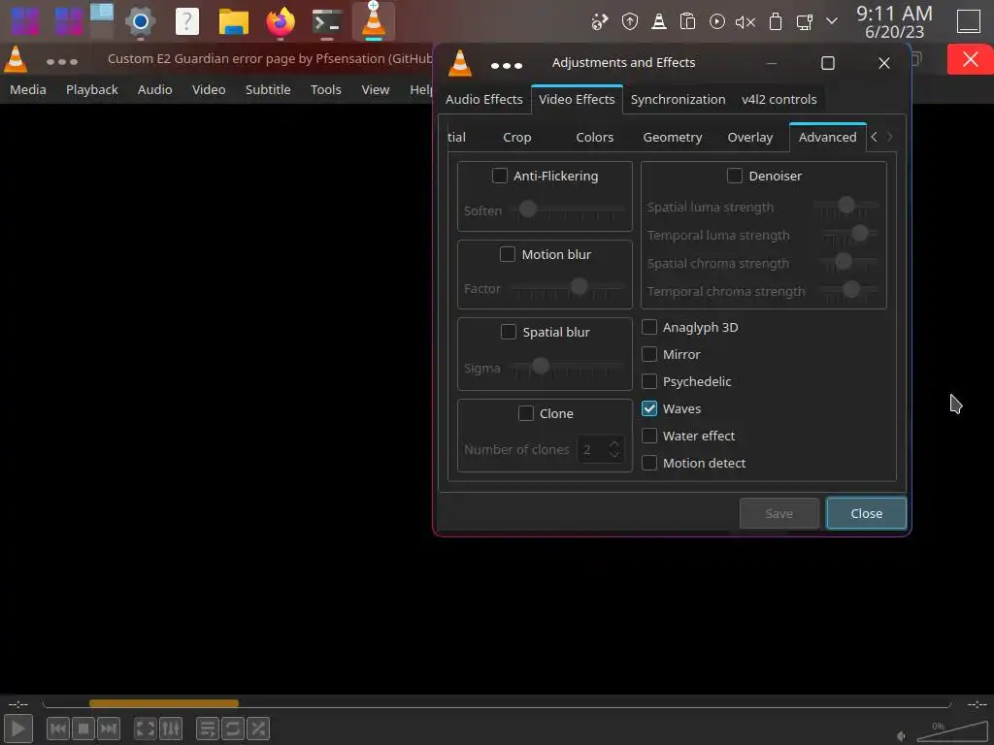Stop playback with the Stop button
Viewport: 994px width, 745px height.
click(x=83, y=729)
